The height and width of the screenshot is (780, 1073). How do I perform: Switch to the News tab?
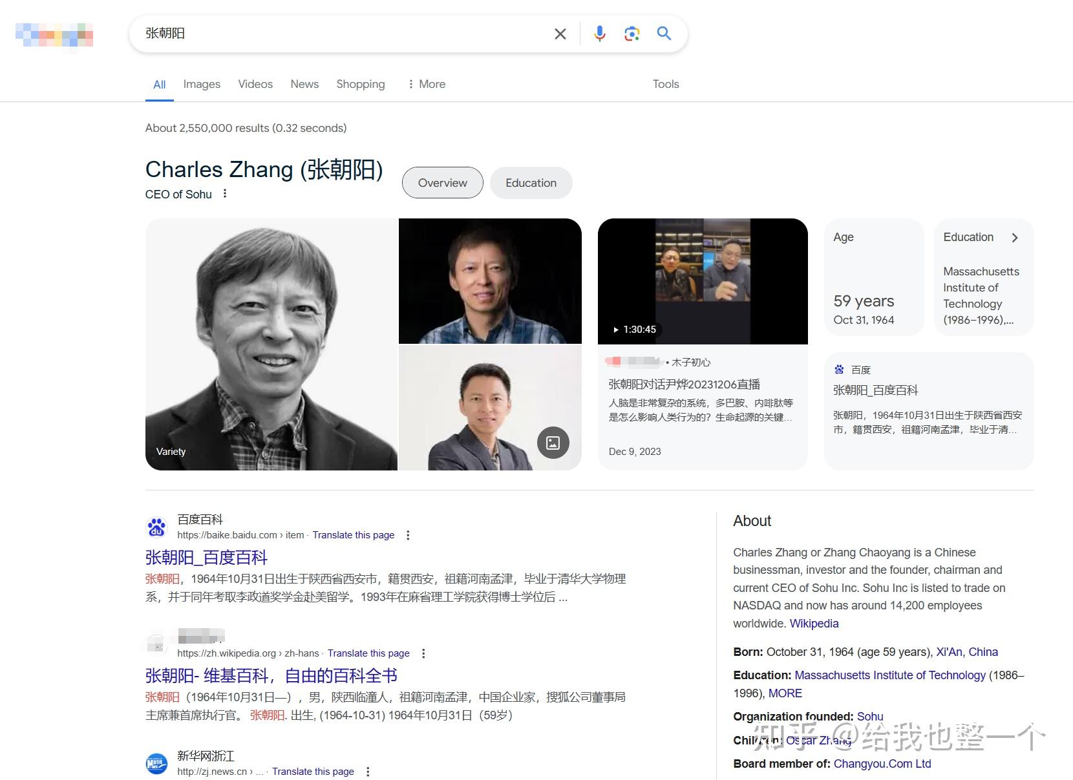[x=304, y=84]
